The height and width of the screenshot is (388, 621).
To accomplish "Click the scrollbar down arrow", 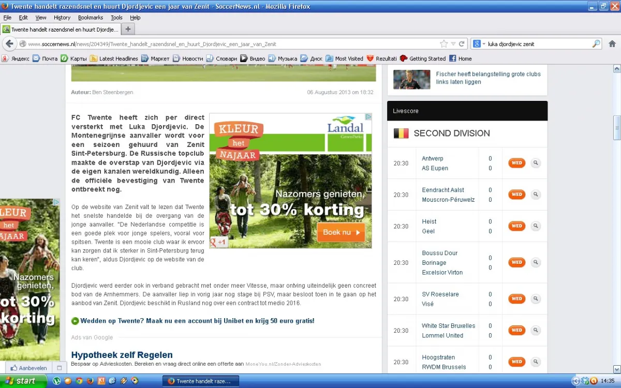I will [617, 370].
